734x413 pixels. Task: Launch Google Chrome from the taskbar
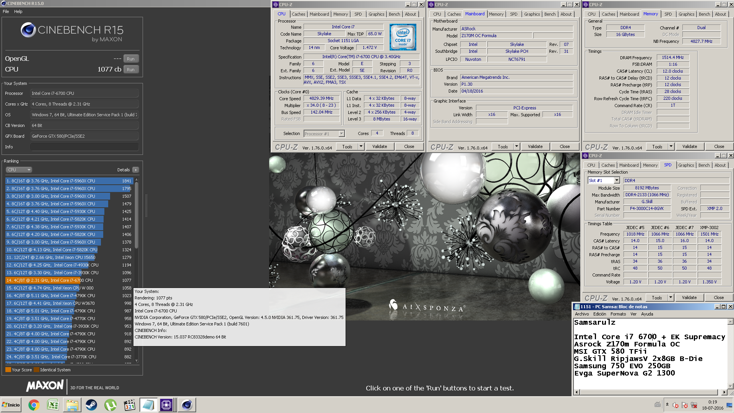(34, 405)
